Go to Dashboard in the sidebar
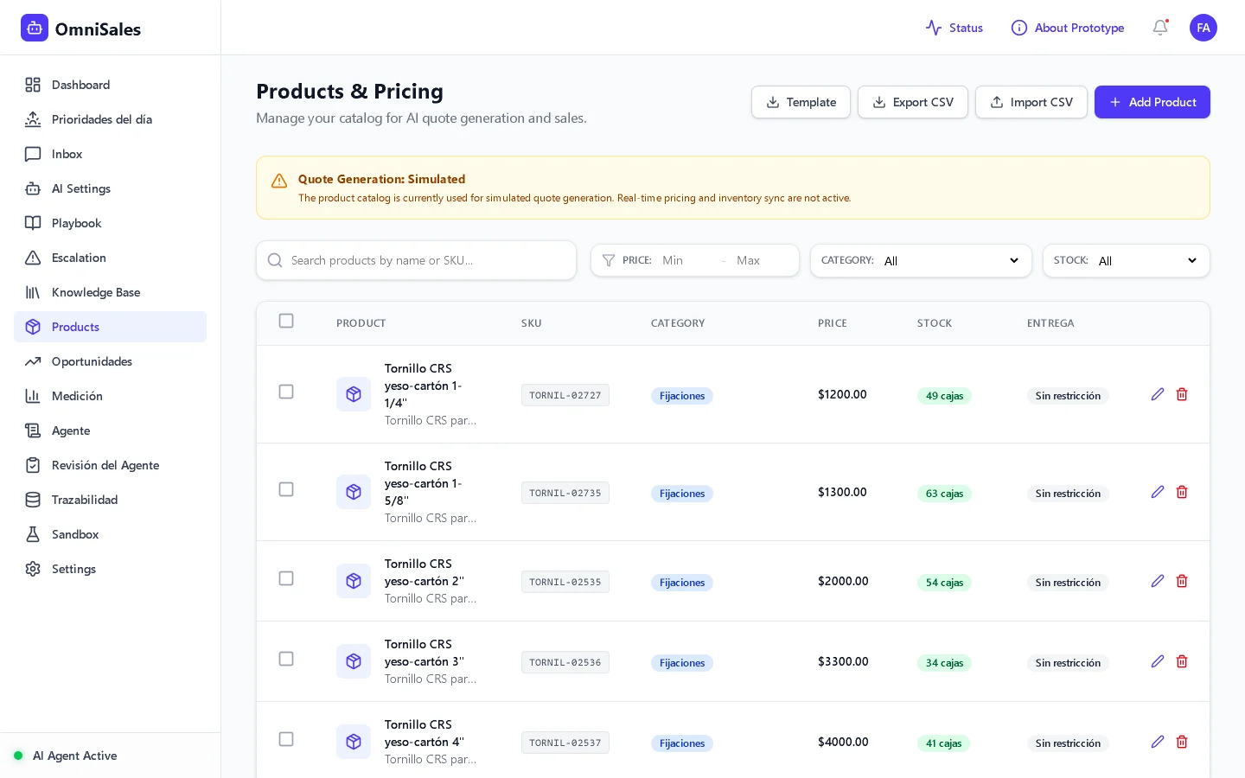The height and width of the screenshot is (778, 1245). click(x=110, y=85)
